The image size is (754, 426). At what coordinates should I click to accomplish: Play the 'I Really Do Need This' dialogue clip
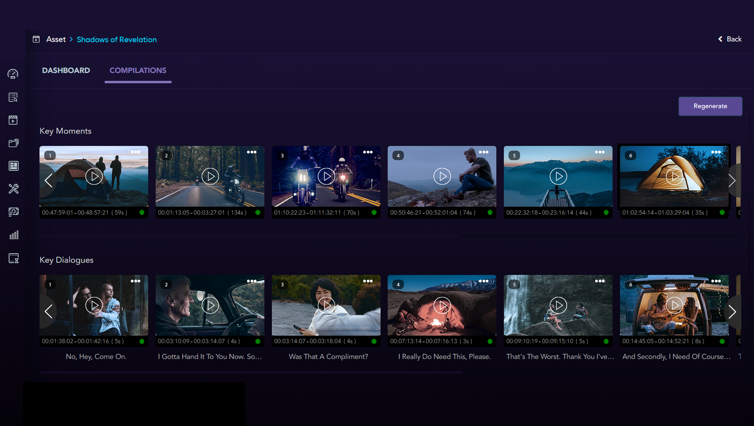pyautogui.click(x=442, y=305)
